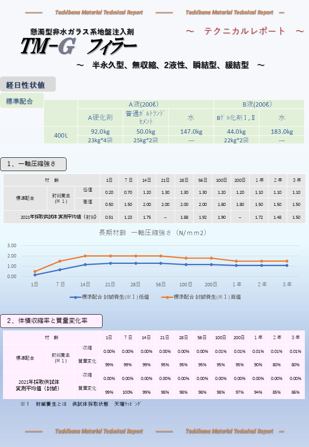Open the 標準配合 green label tab
309x447 pixels.
pos(20,101)
